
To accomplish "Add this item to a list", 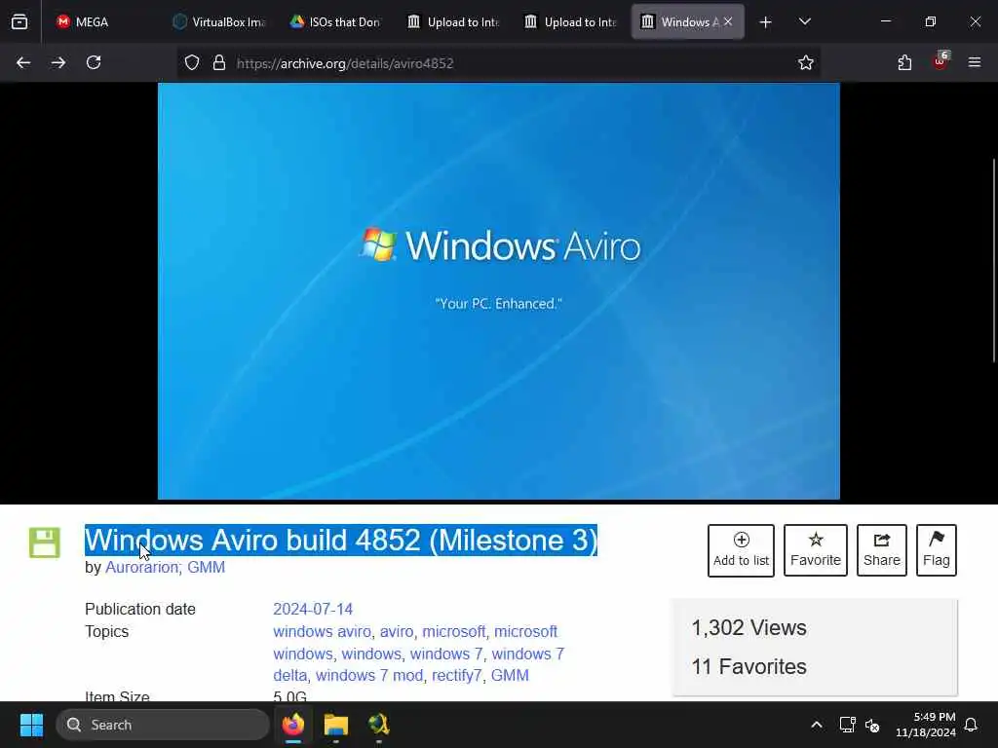I will 741,550.
